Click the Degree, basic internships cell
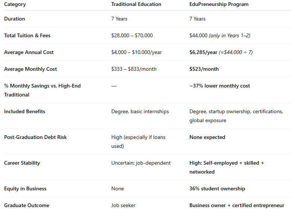Screen dimensions: 295x222 pos(140,111)
